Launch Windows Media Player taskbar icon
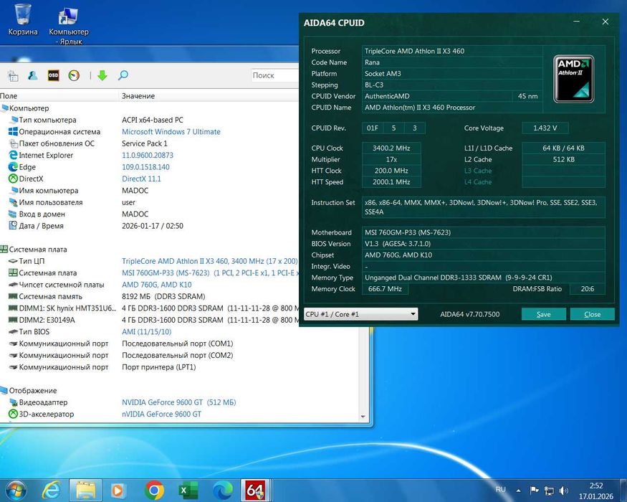This screenshot has height=502, width=627. click(x=119, y=491)
